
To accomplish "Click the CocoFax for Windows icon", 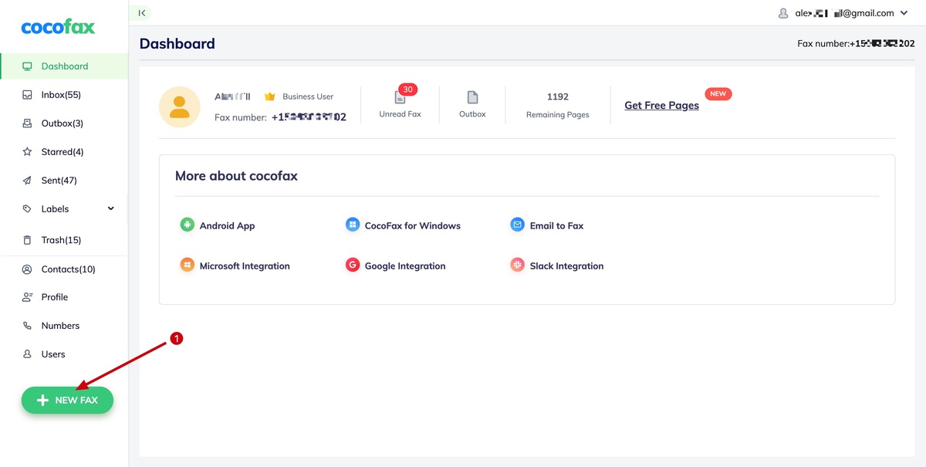I will coord(352,225).
